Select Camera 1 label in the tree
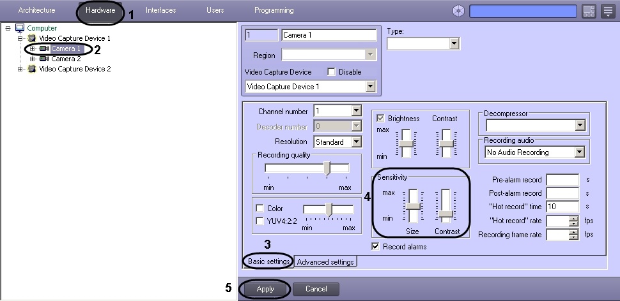620x301 pixels. click(66, 48)
